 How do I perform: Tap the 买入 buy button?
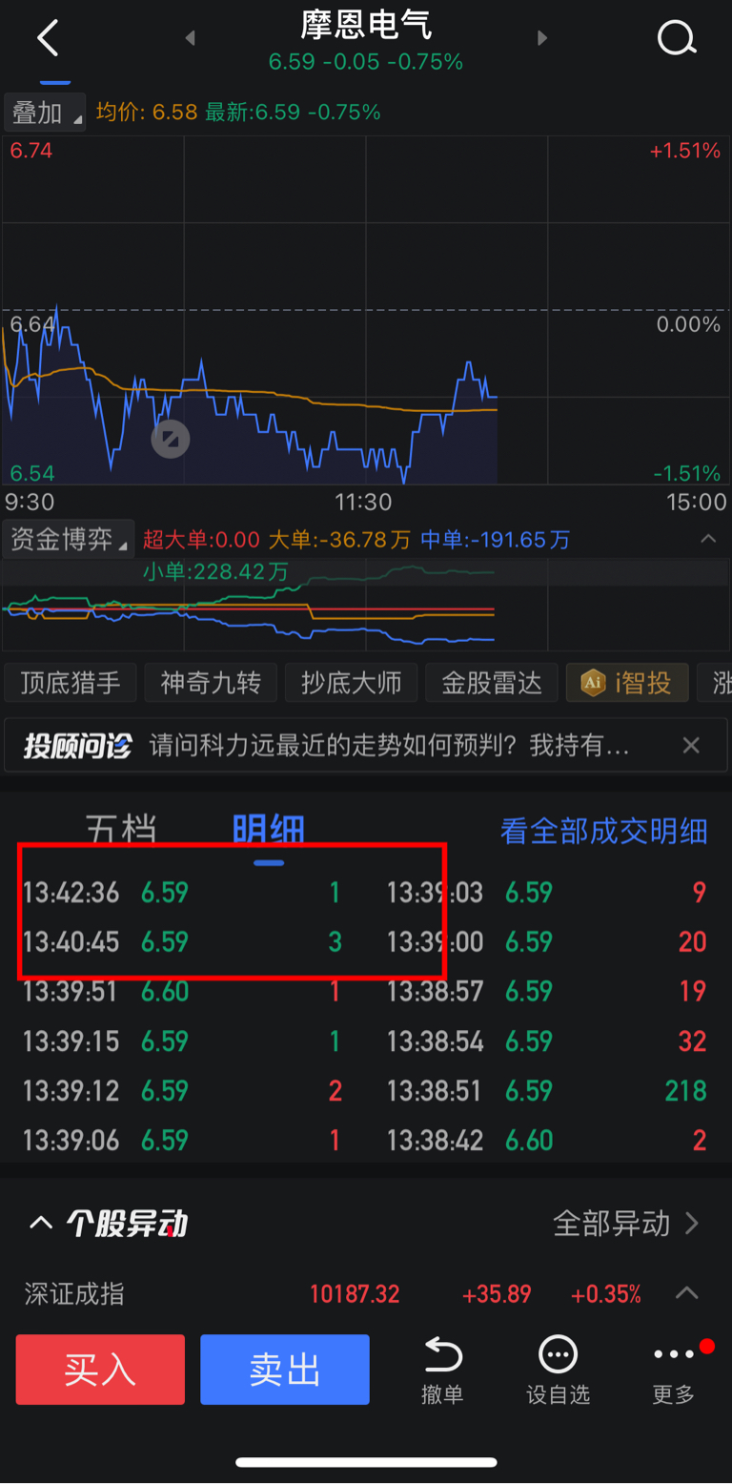[x=100, y=1370]
